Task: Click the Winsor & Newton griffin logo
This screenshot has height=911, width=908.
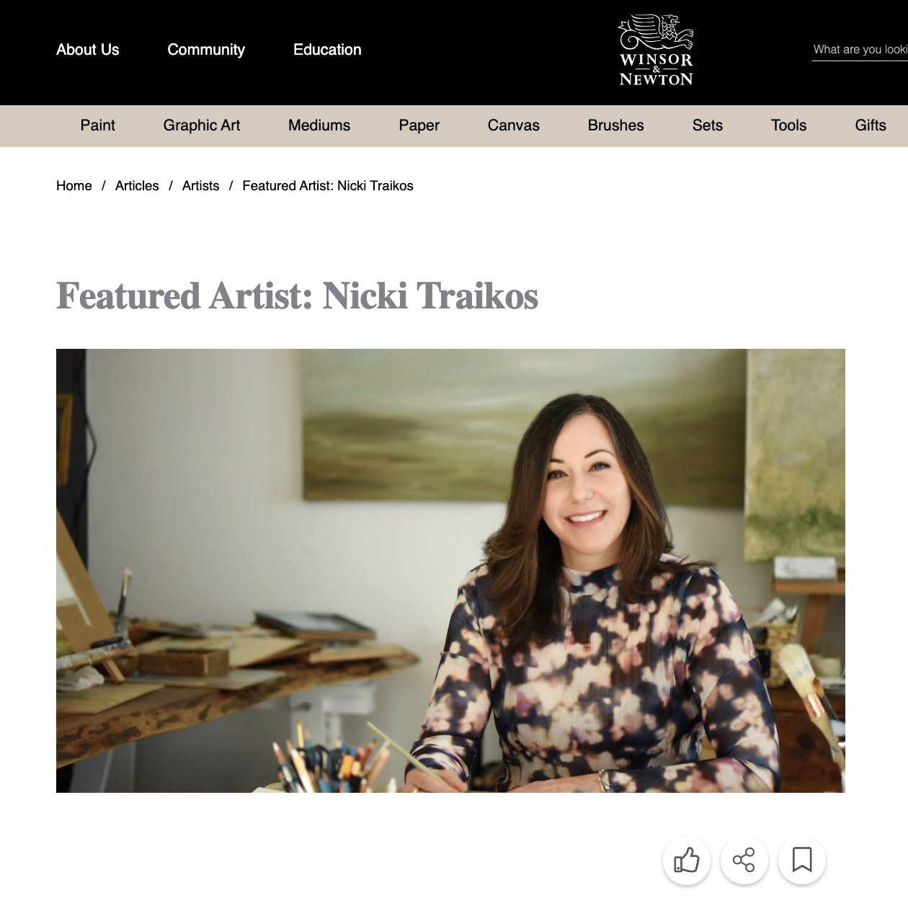Action: coord(656,50)
